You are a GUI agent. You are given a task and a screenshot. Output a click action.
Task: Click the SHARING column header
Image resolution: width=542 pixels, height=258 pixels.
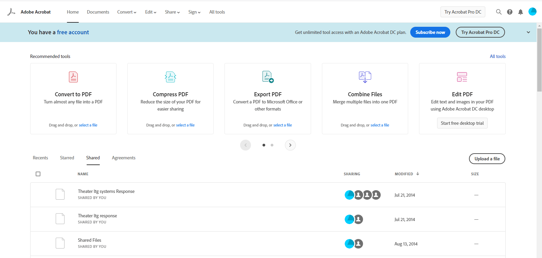click(x=352, y=174)
